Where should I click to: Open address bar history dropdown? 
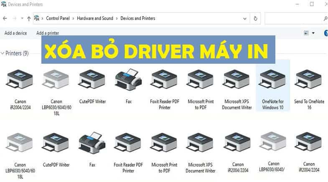click(x=245, y=19)
